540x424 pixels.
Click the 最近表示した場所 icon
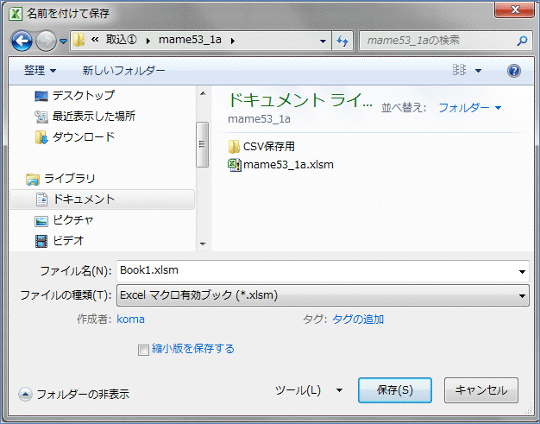click(41, 117)
